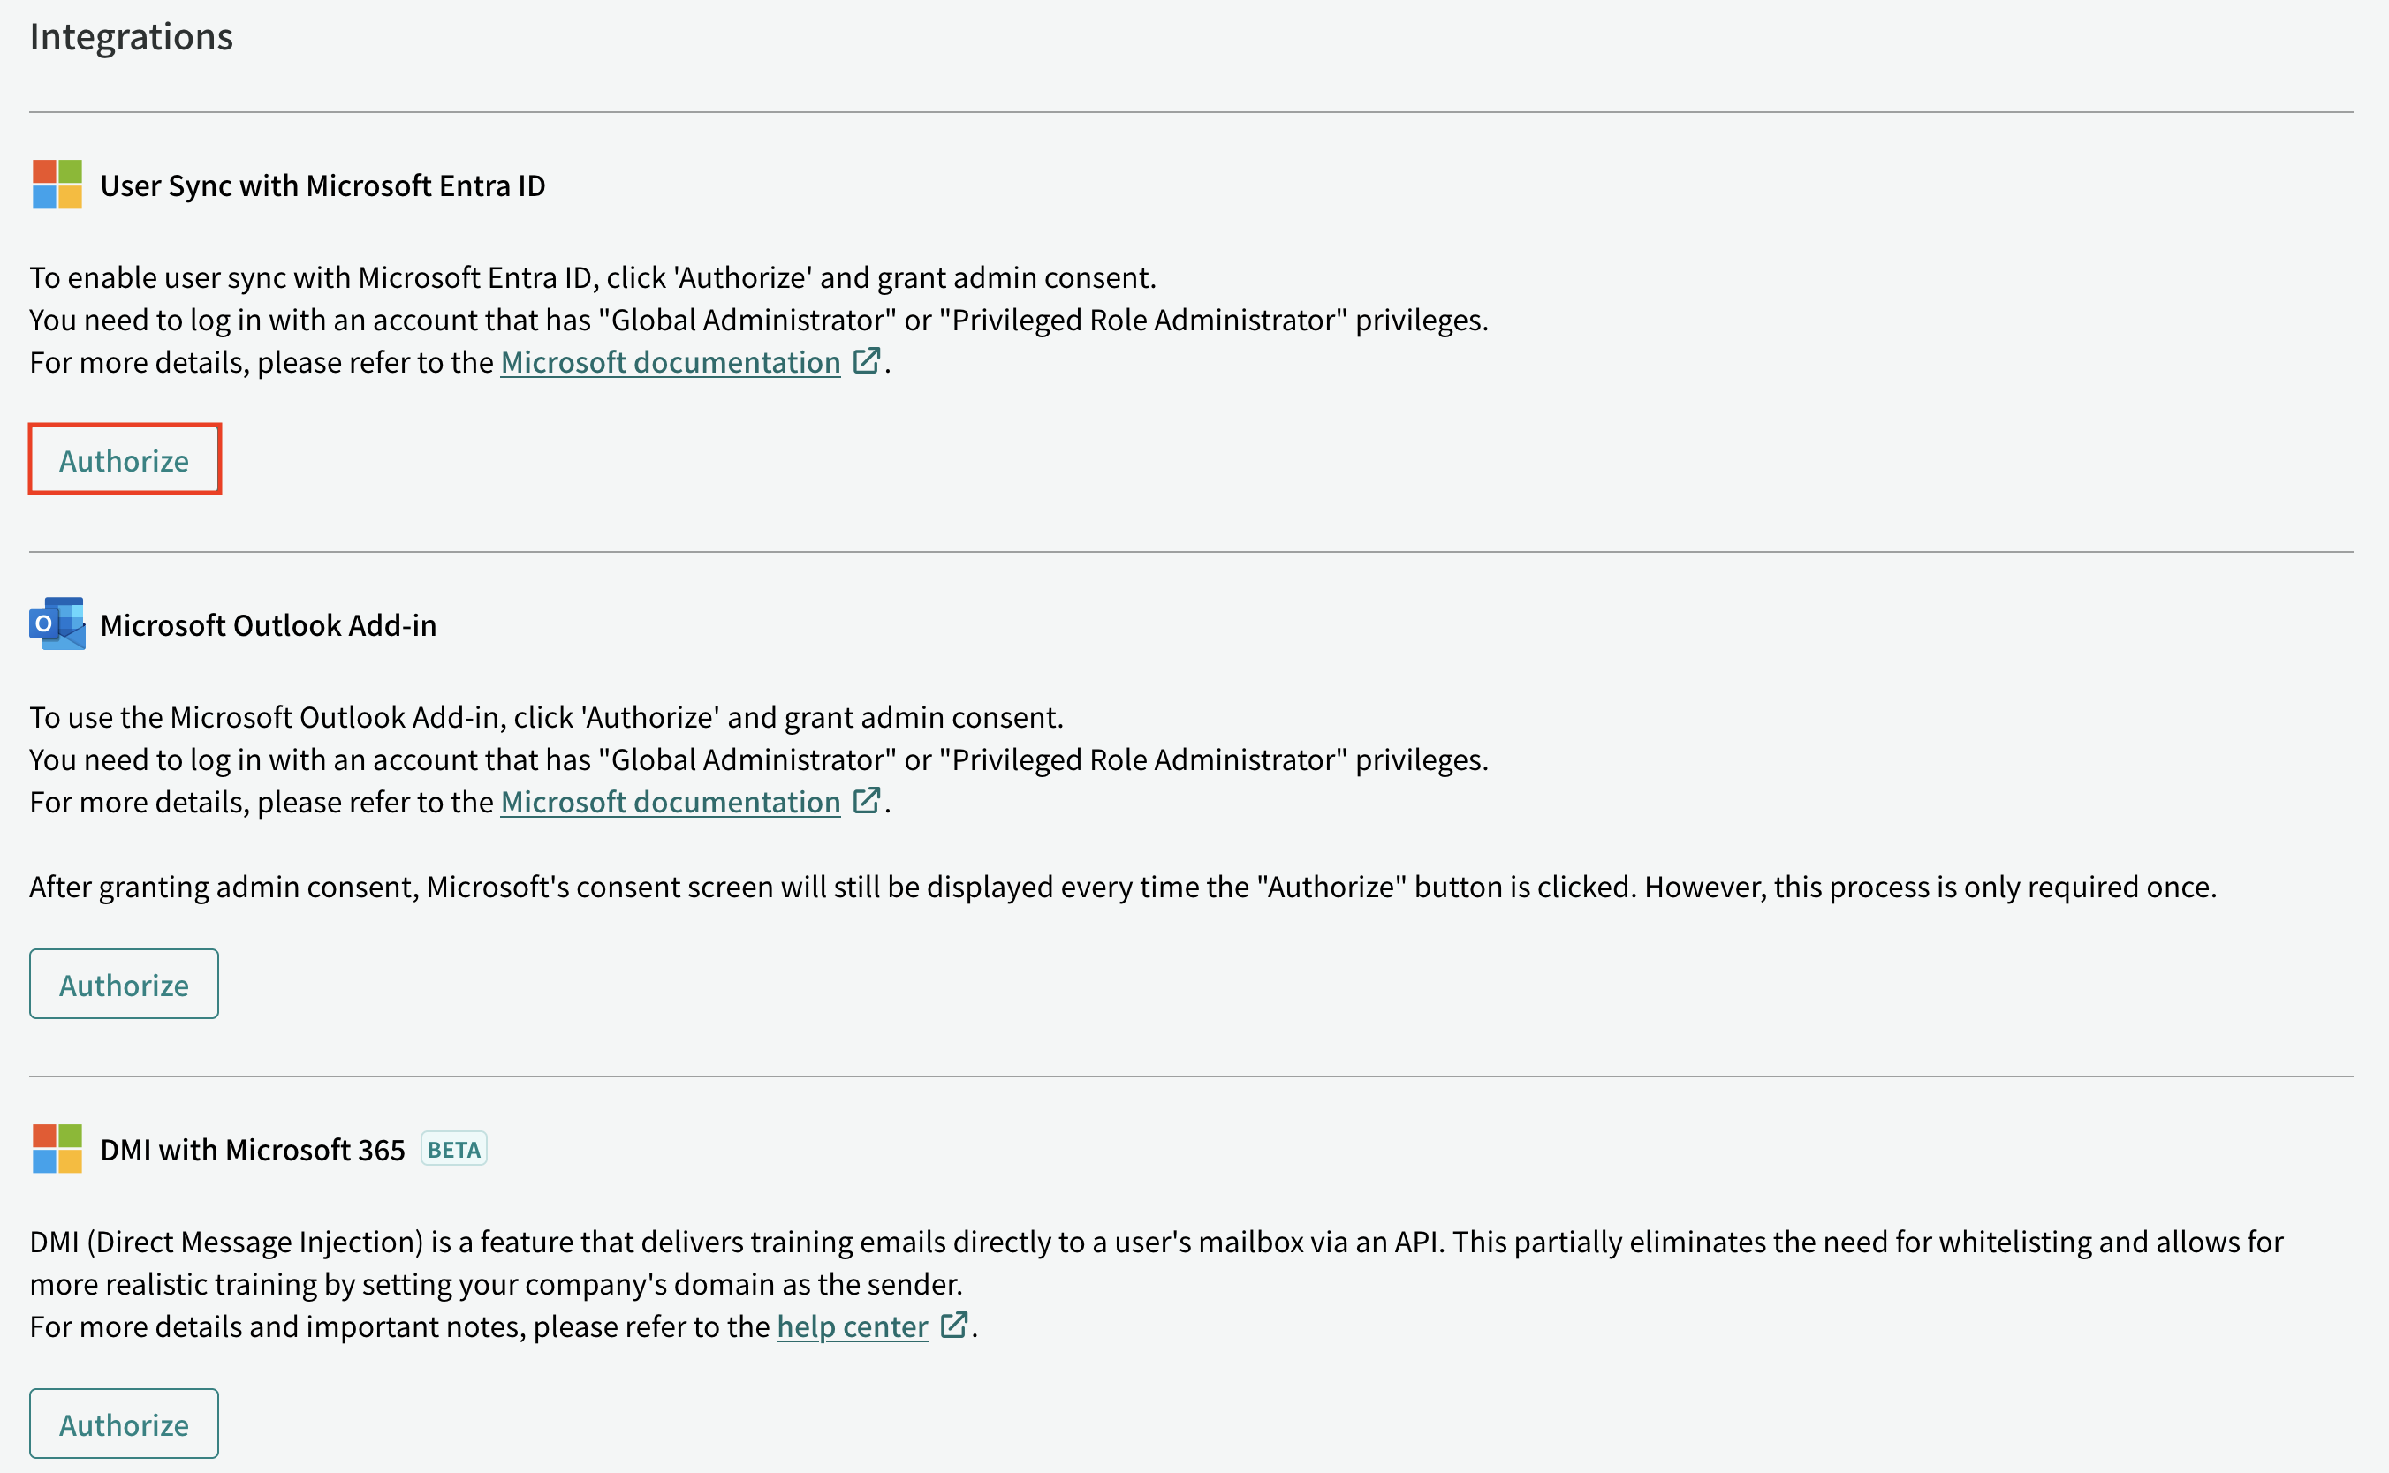
Task: Click the 'To enable user sync' instruction text
Action: (x=593, y=277)
